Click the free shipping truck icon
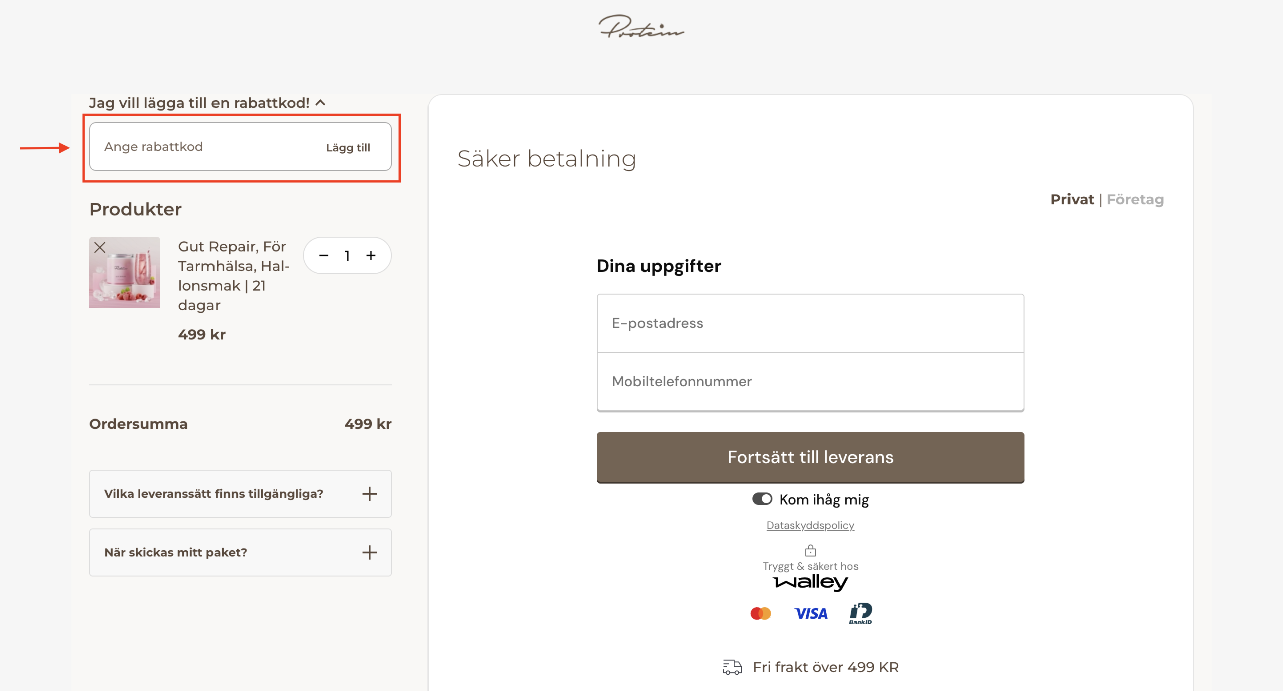Viewport: 1283px width, 691px height. (x=732, y=667)
